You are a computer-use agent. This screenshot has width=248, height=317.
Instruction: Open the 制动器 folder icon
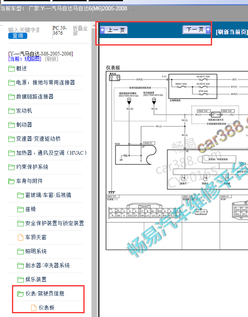click(x=12, y=125)
